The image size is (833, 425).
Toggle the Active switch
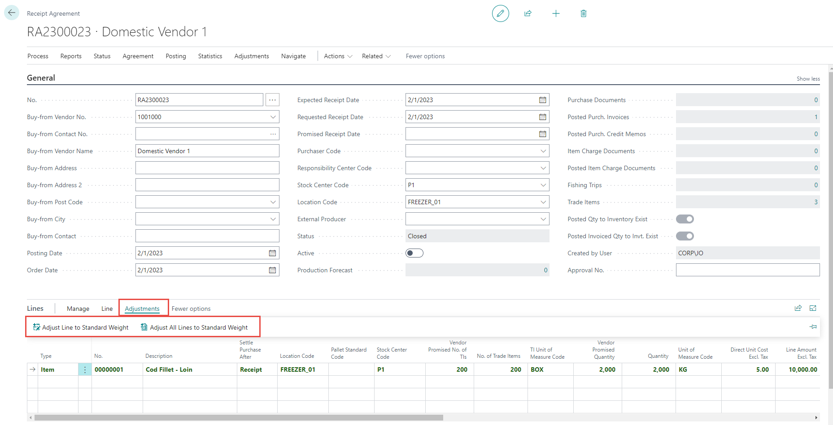(414, 253)
